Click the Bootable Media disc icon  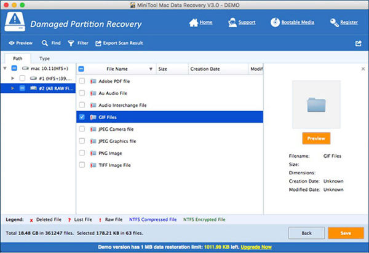pyautogui.click(x=275, y=23)
